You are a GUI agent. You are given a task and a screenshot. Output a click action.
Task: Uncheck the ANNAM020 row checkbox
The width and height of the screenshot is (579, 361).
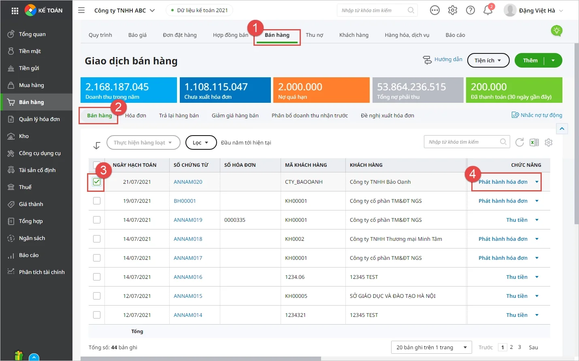[97, 182]
